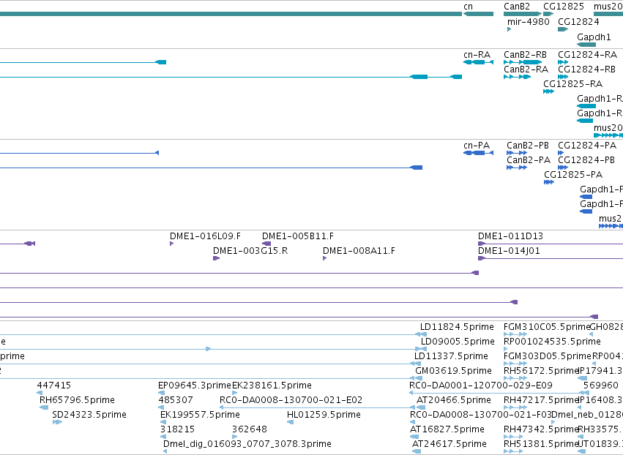Select the DME1-005B11.F feature label
This screenshot has width=623, height=455.
tap(298, 236)
